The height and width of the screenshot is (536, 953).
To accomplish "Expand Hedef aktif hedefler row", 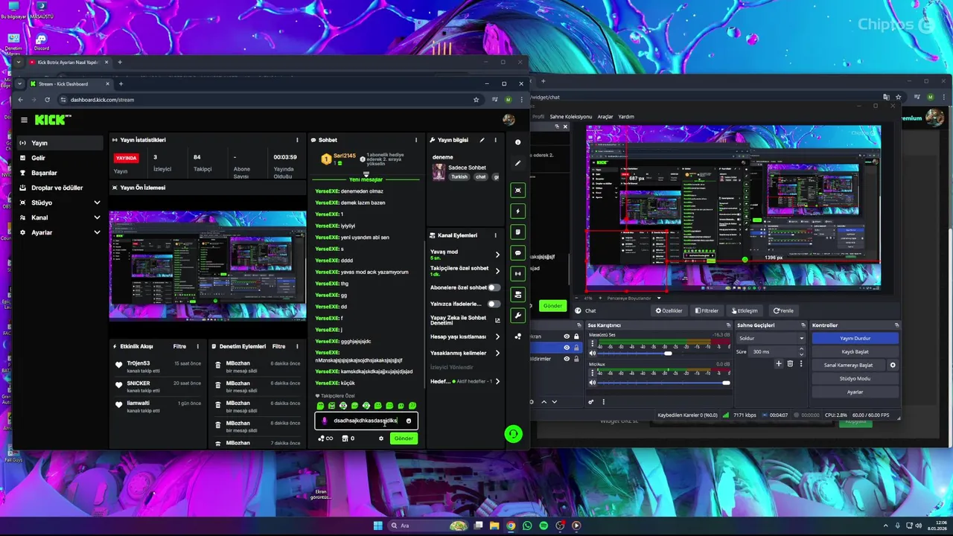I will click(x=497, y=381).
